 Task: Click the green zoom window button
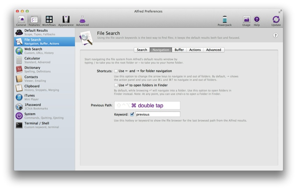[27, 12]
